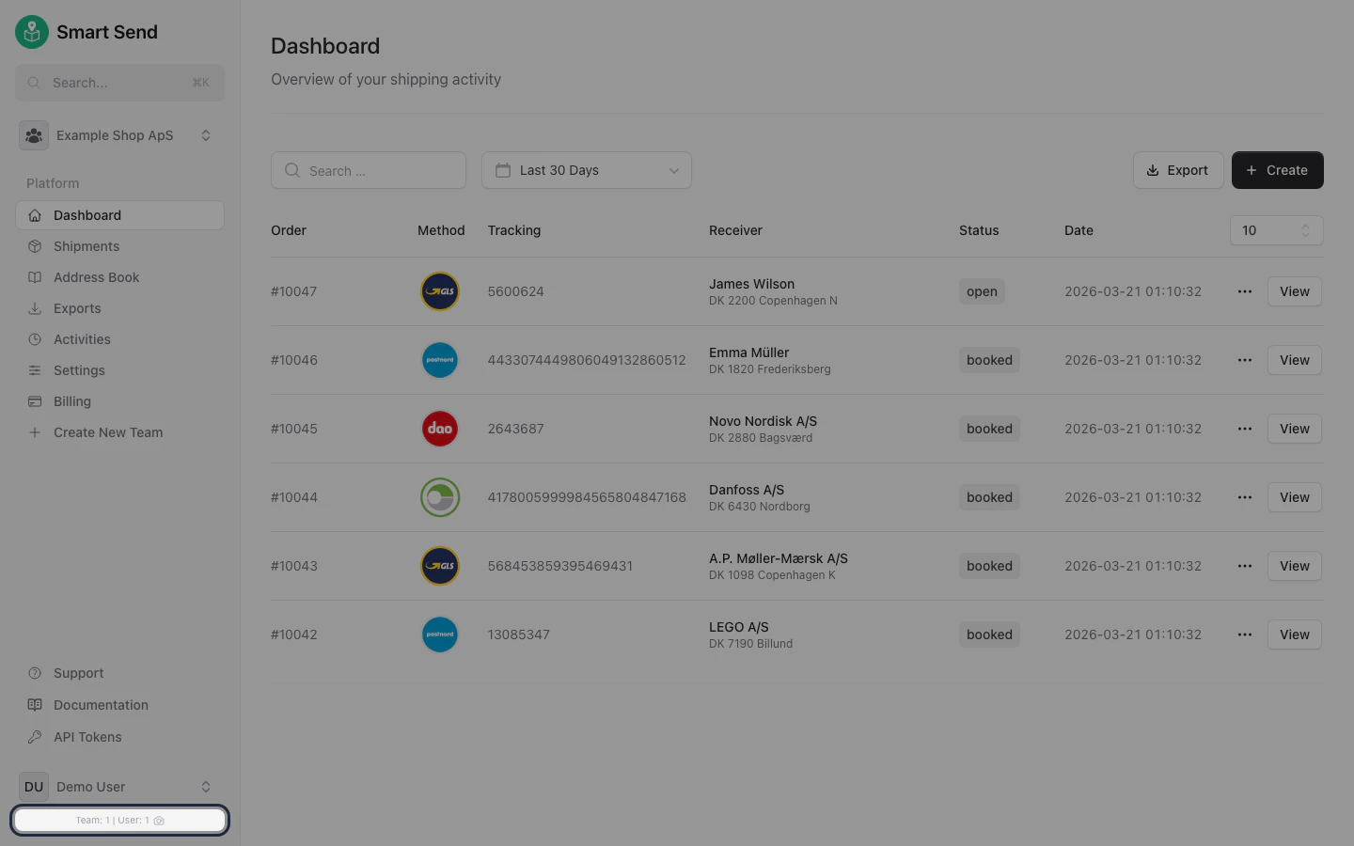View the shipment for LEGO A/S
1354x846 pixels.
coord(1294,634)
